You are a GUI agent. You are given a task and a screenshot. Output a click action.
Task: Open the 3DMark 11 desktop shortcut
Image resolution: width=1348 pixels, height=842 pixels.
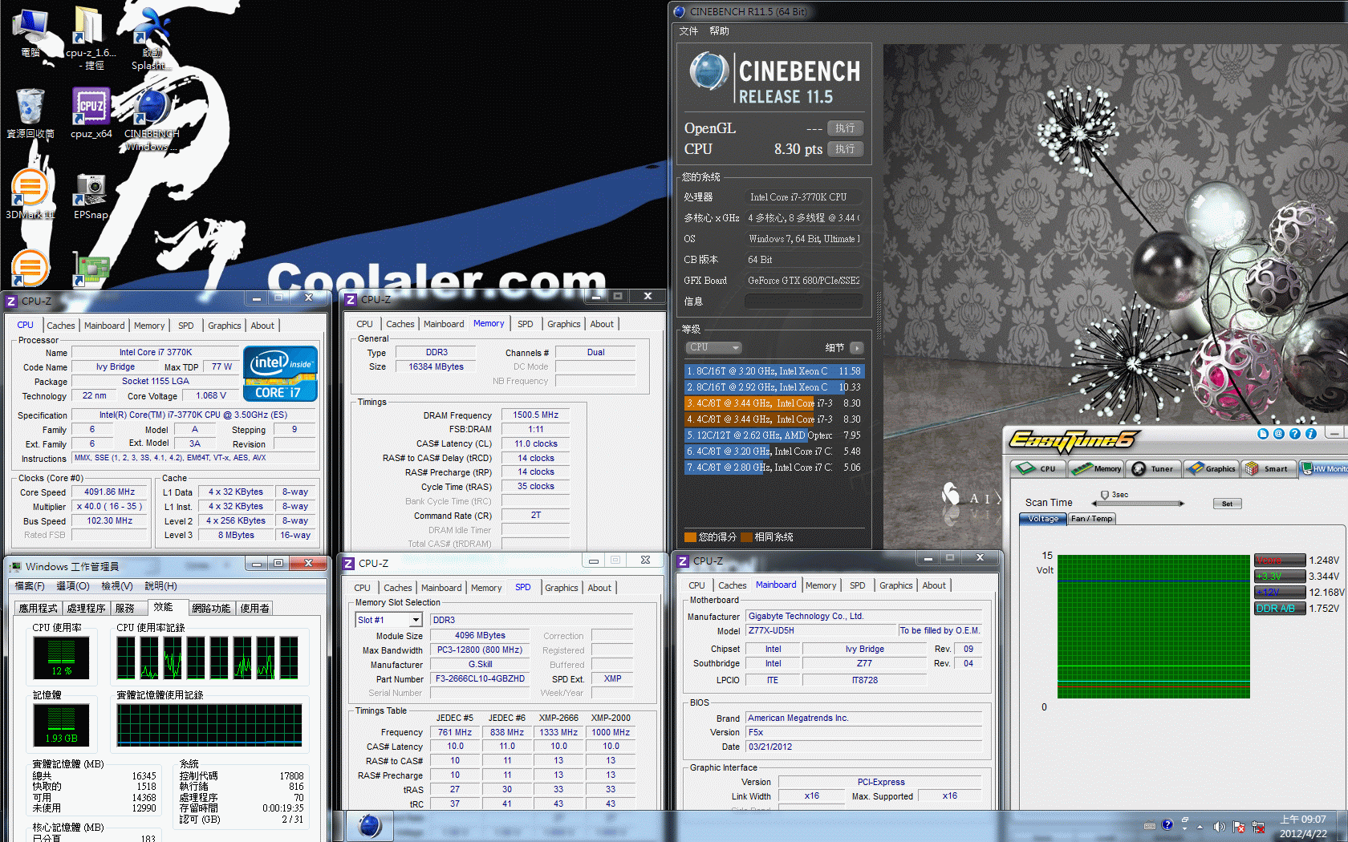coord(30,194)
